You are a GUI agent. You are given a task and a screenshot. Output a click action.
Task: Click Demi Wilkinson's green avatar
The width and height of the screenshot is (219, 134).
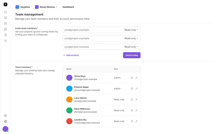tap(69, 111)
